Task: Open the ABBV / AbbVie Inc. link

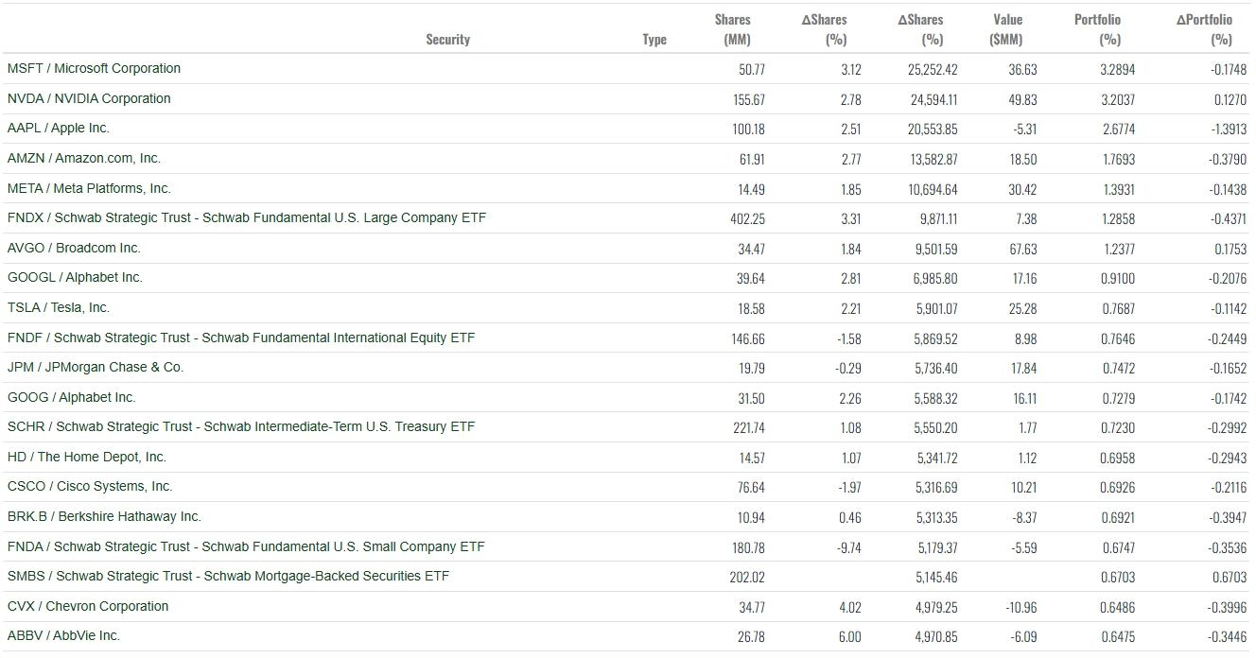Action: point(63,635)
